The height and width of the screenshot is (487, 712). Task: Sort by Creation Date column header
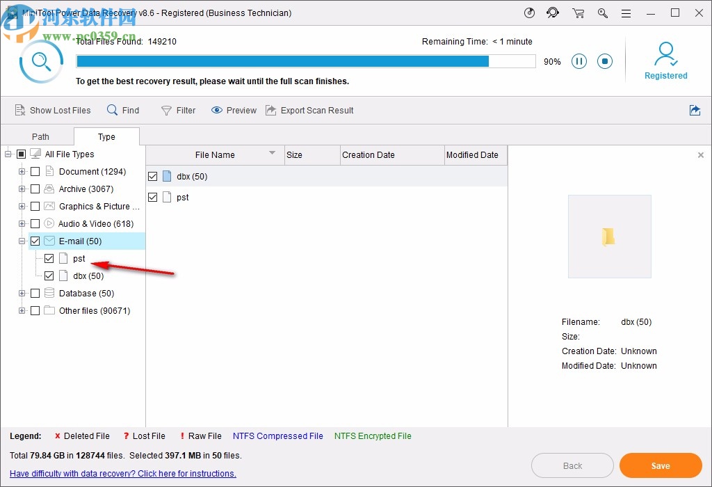pos(392,155)
